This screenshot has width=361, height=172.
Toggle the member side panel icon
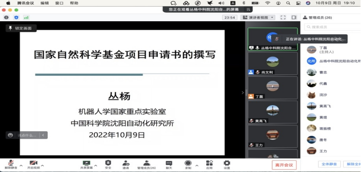pyautogui.click(x=294, y=17)
